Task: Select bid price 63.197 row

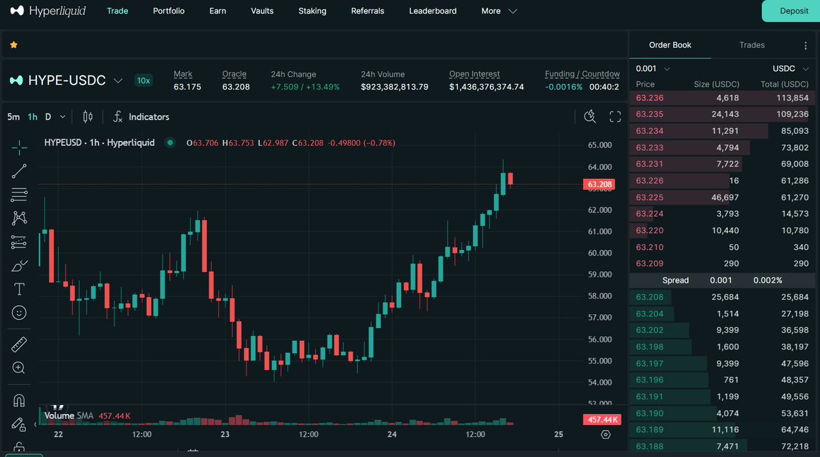Action: point(722,363)
